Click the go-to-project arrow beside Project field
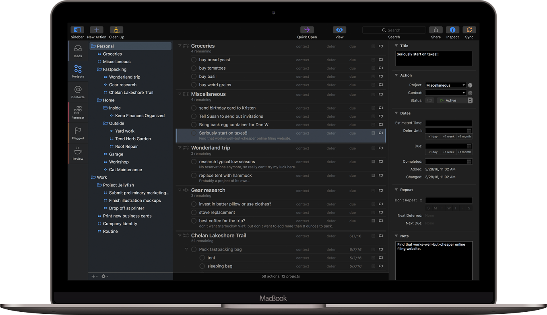547x315 pixels. (x=470, y=85)
